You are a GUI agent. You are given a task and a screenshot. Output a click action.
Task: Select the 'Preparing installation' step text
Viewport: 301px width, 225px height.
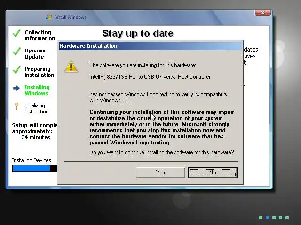pos(40,72)
